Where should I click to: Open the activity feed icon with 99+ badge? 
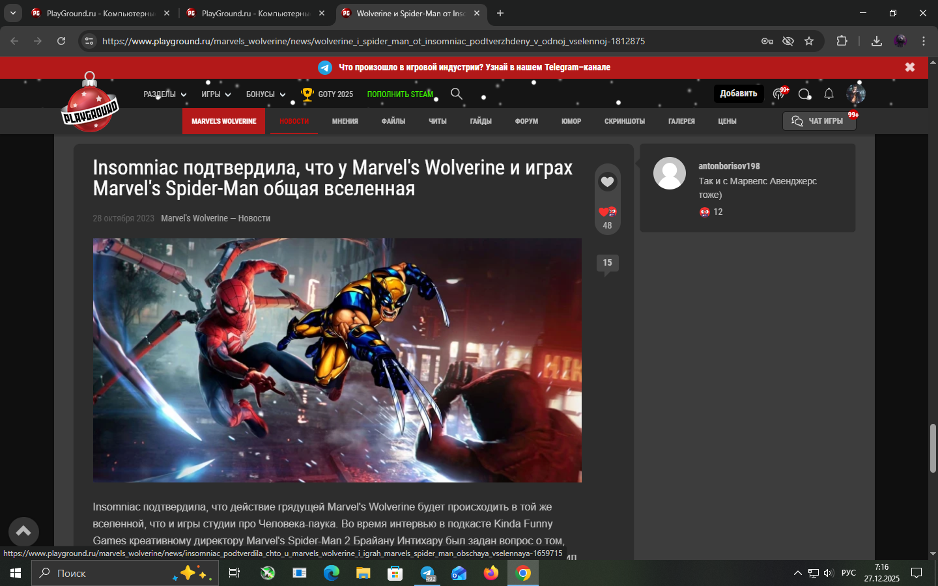[780, 94]
